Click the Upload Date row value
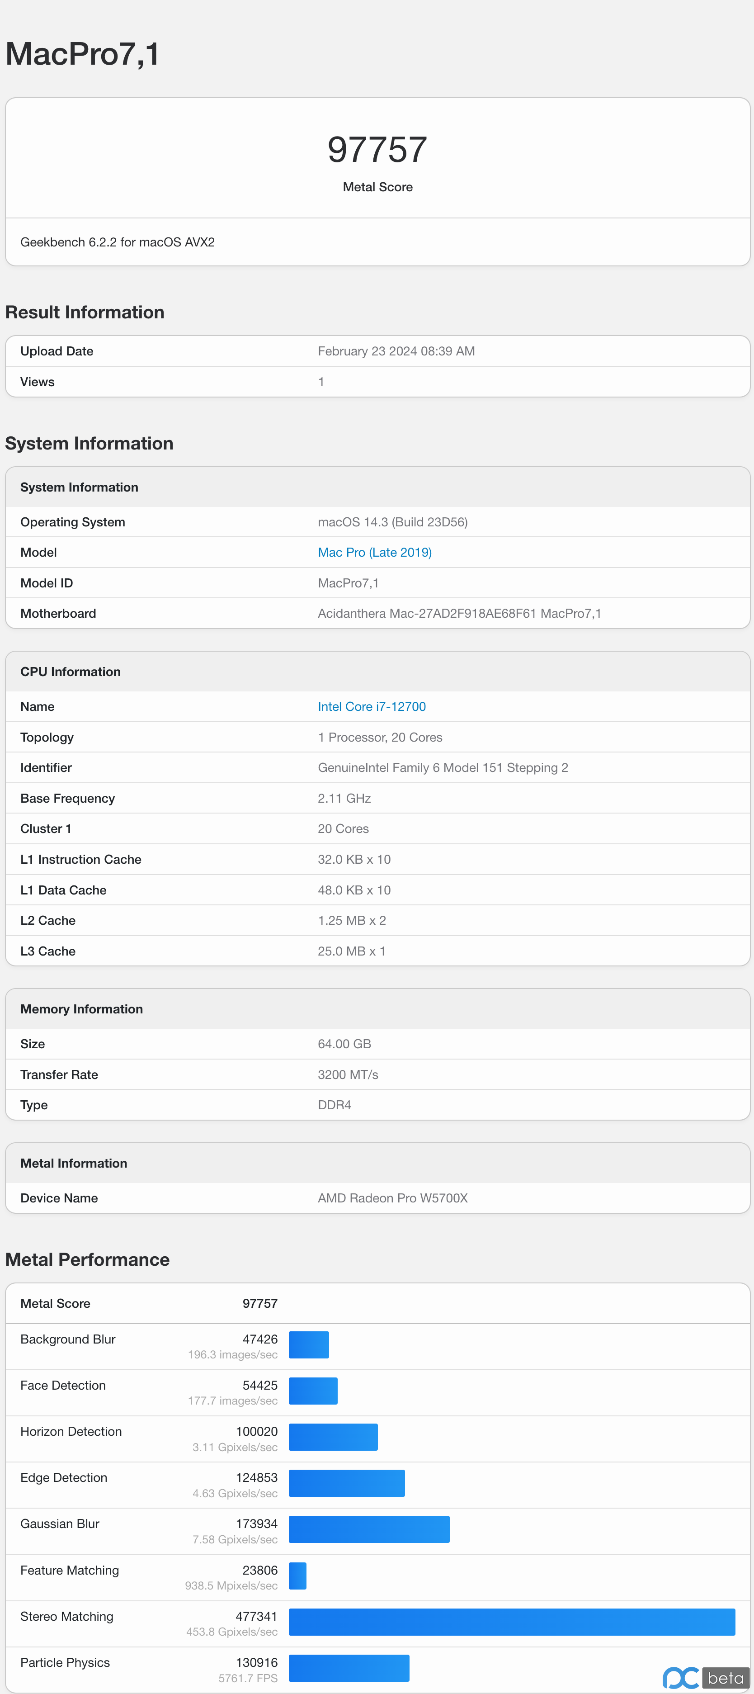 (x=396, y=351)
